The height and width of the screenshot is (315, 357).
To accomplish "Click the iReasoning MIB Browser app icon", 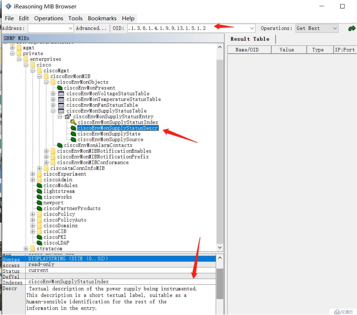I will tap(8, 6).
